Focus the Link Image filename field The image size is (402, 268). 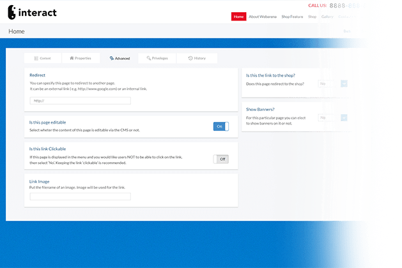(x=81, y=197)
